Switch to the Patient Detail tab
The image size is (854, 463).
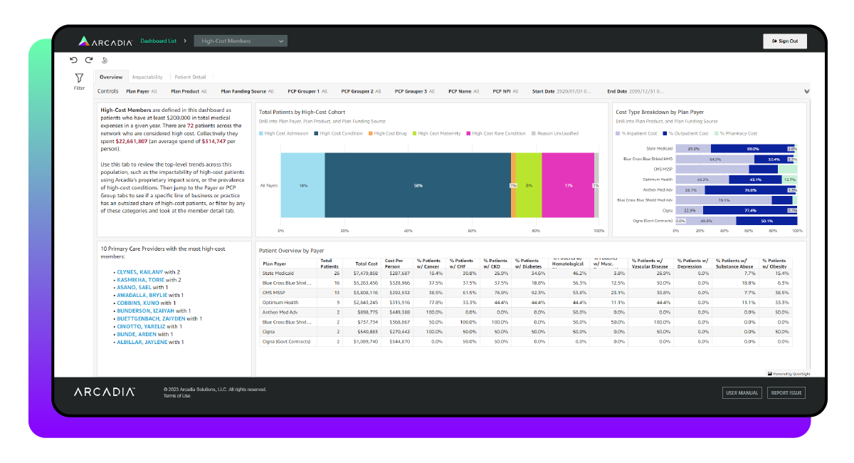[190, 76]
